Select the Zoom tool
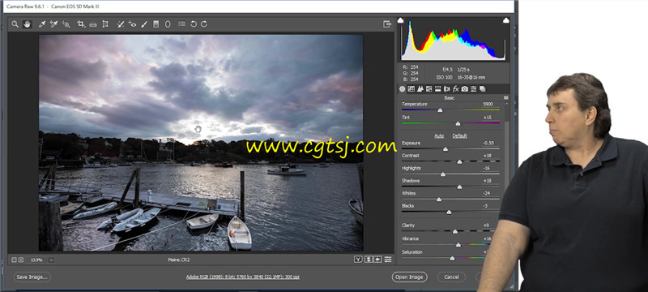Screen dimensions: 648x292 [x=15, y=24]
